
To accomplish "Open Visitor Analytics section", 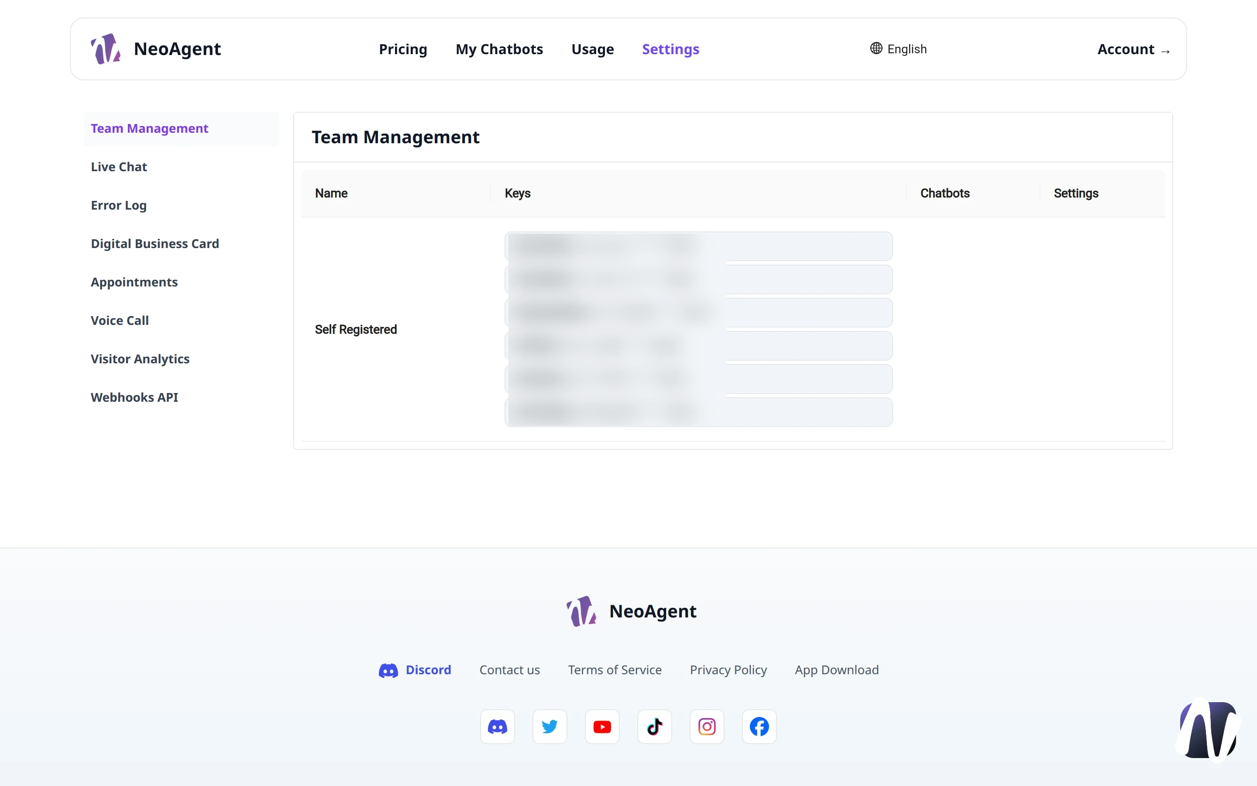I will coord(140,359).
